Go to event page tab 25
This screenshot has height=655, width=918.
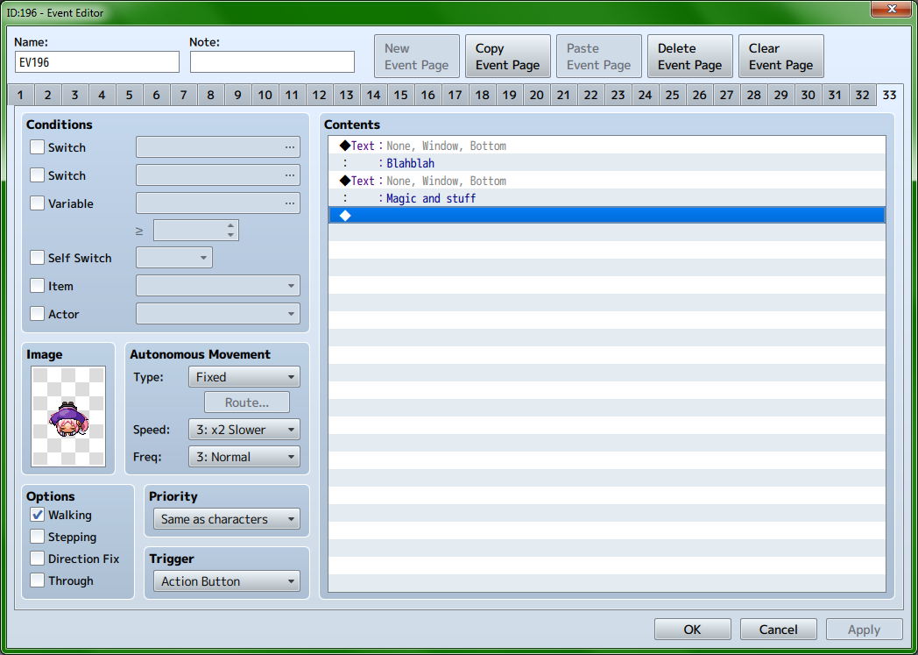point(672,95)
